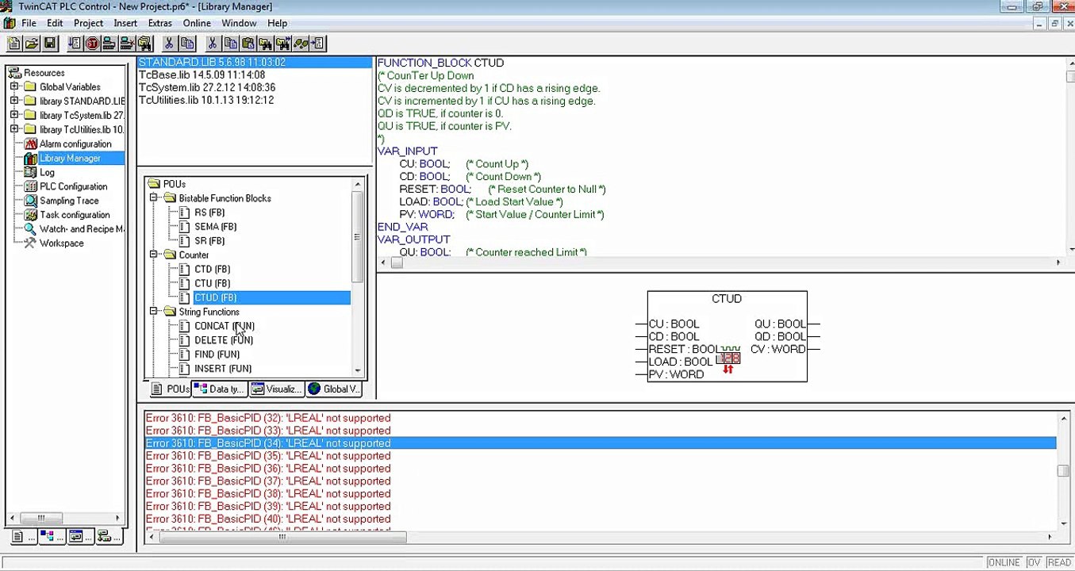Click the PLC Configuration icon
This screenshot has width=1075, height=571.
(x=31, y=186)
